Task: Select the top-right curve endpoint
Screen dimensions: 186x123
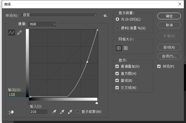Action: 97,30
